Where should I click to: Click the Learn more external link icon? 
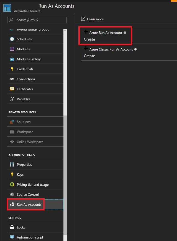83,19
